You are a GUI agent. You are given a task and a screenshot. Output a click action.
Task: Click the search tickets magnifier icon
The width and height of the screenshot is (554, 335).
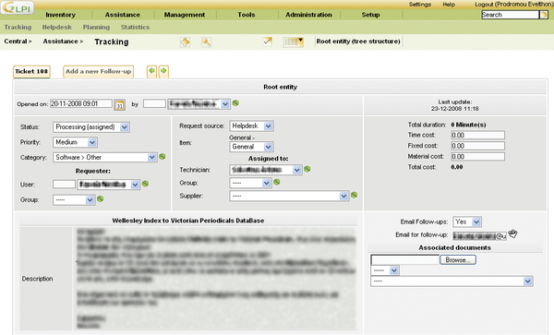[206, 42]
